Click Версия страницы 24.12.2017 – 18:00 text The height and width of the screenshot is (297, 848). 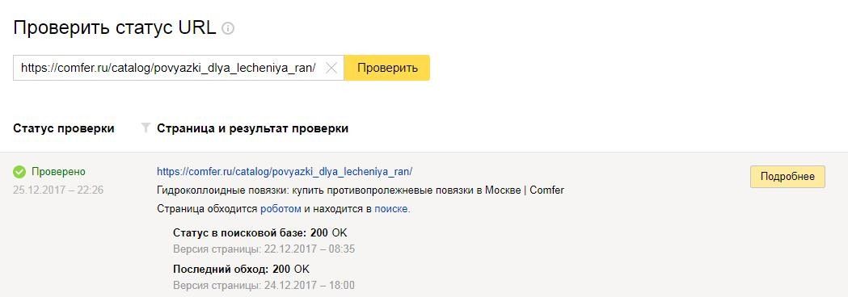coord(264,285)
